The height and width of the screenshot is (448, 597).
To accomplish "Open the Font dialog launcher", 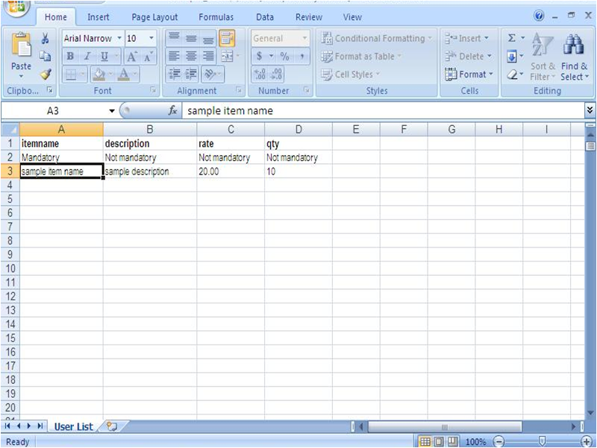I will coord(153,90).
